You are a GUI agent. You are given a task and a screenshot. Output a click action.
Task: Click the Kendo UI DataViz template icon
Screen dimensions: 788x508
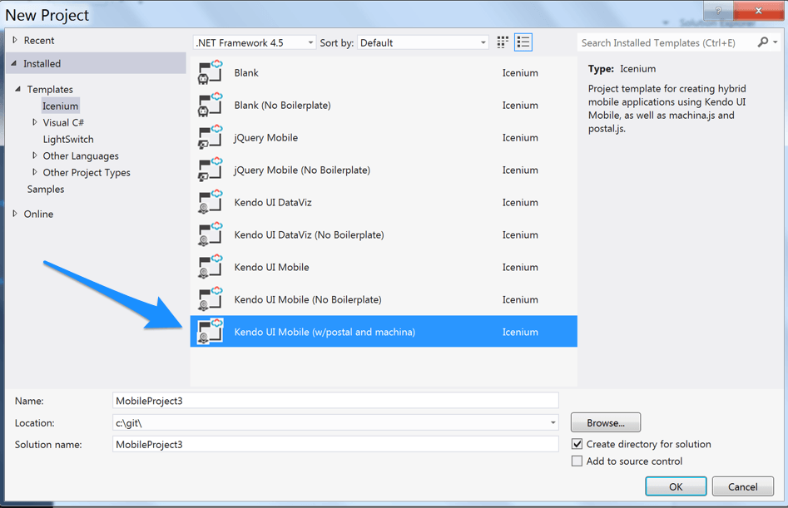[210, 202]
